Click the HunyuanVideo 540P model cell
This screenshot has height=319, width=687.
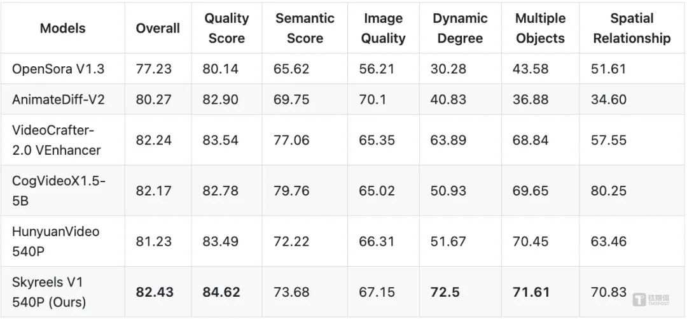[55, 241]
